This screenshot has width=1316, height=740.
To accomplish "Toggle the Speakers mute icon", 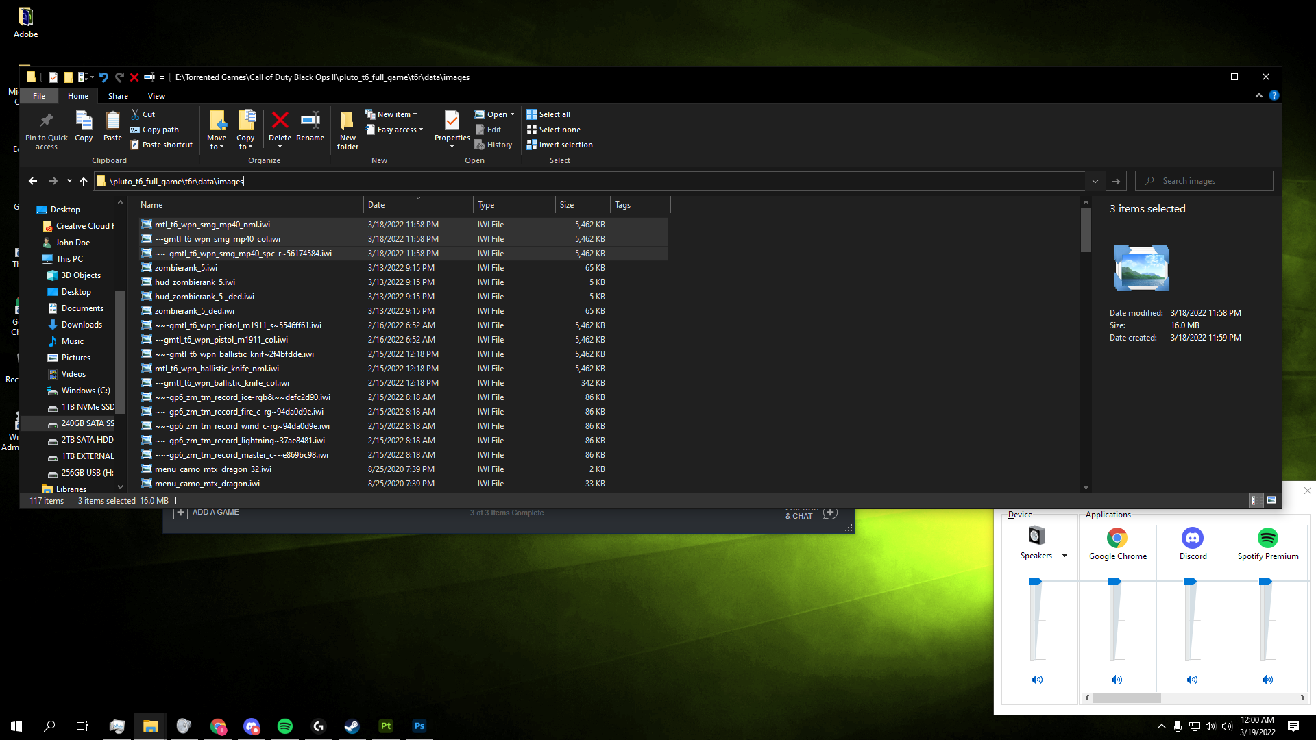I will click(1037, 680).
